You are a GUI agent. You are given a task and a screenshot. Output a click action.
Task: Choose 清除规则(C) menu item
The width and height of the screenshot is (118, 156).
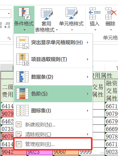[53, 134]
